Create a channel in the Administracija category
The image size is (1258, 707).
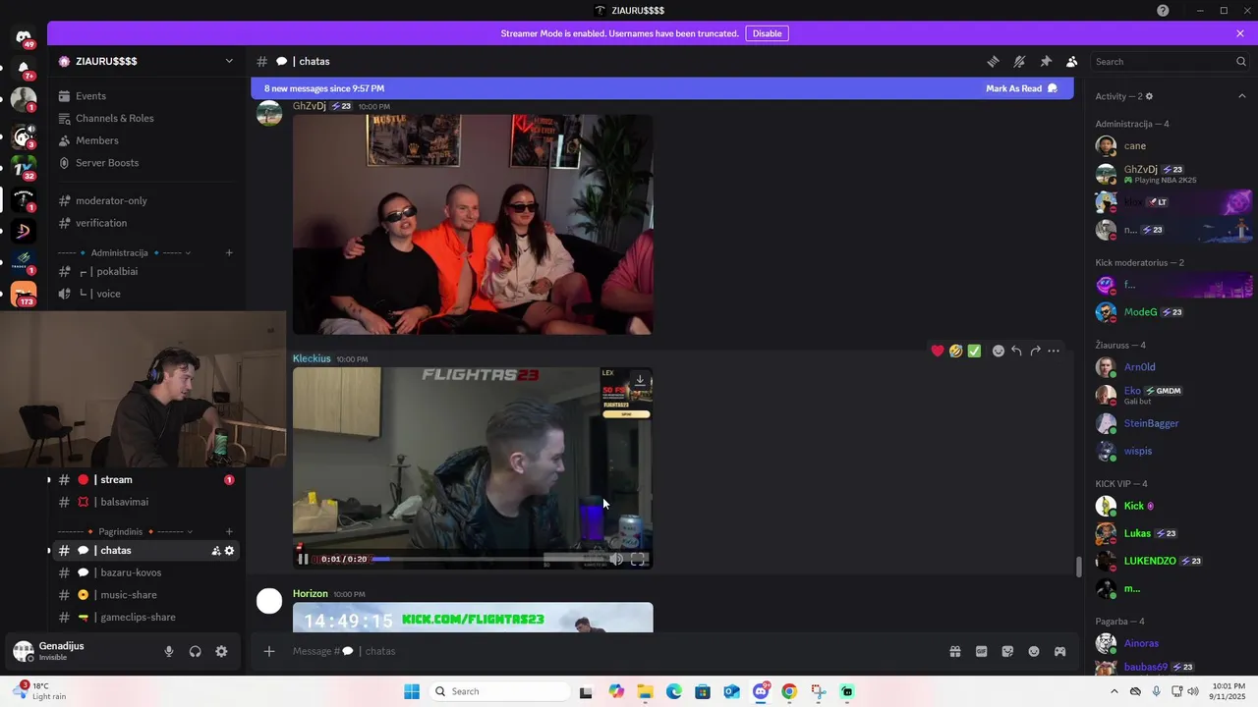pyautogui.click(x=229, y=252)
